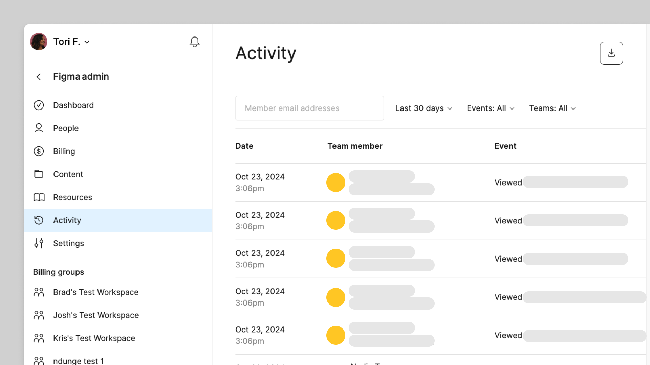Open Kris's Test Workspace billing group
650x365 pixels.
94,338
